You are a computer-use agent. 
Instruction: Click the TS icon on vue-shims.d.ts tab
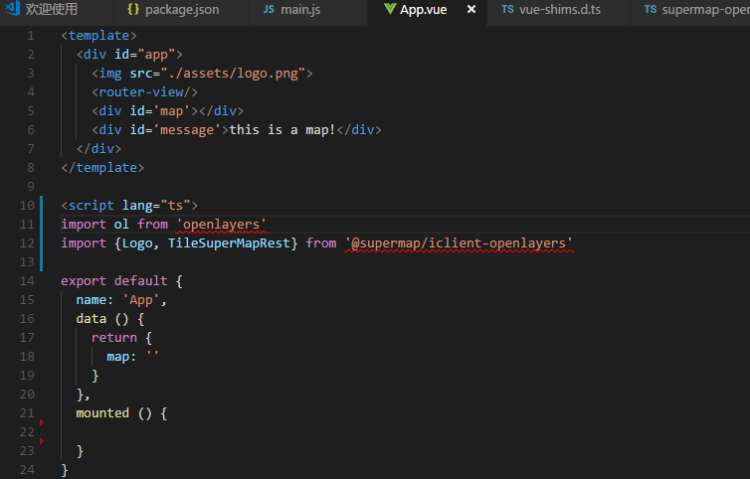(x=507, y=9)
